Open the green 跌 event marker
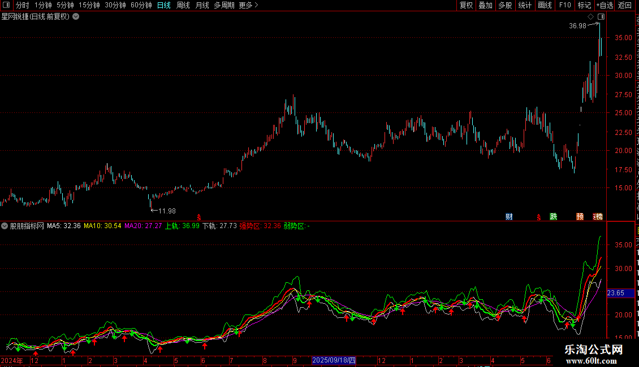 pos(554,216)
